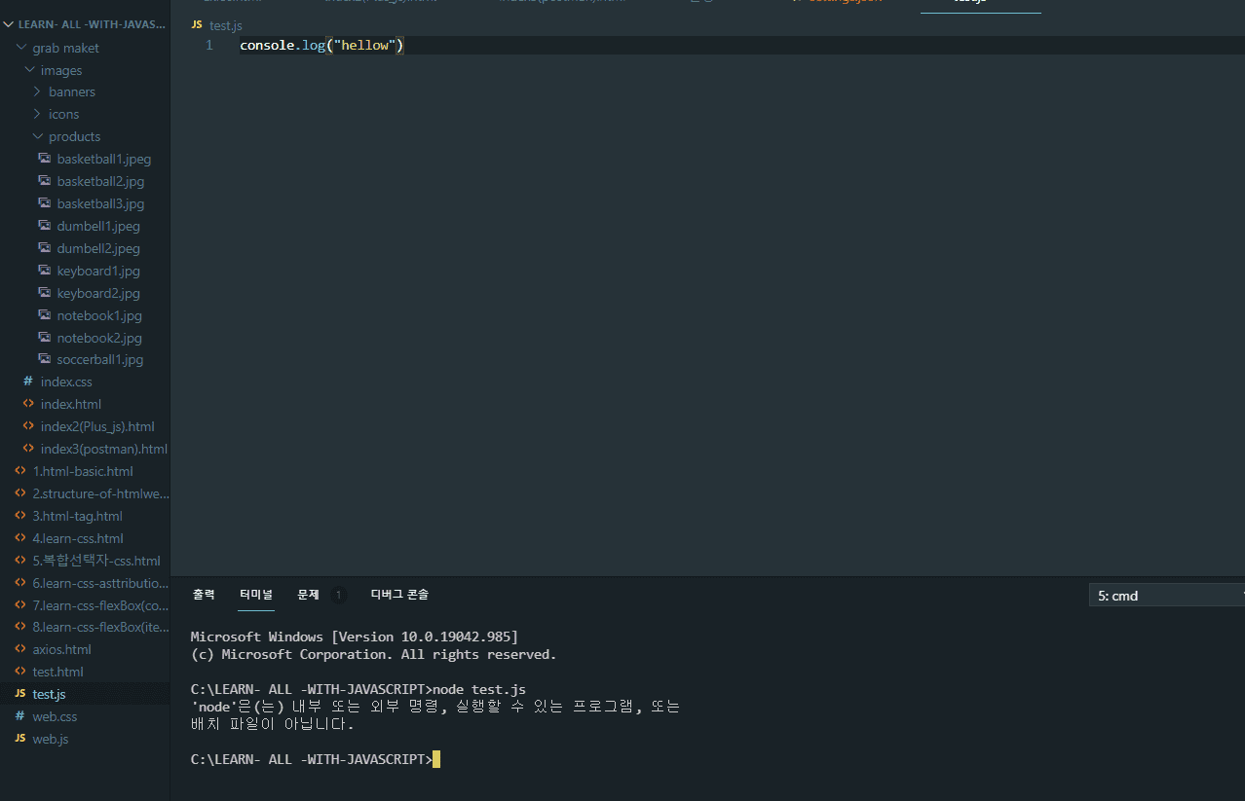Click the JS icon in the editor breadcrumb
The width and height of the screenshot is (1245, 801).
(197, 25)
